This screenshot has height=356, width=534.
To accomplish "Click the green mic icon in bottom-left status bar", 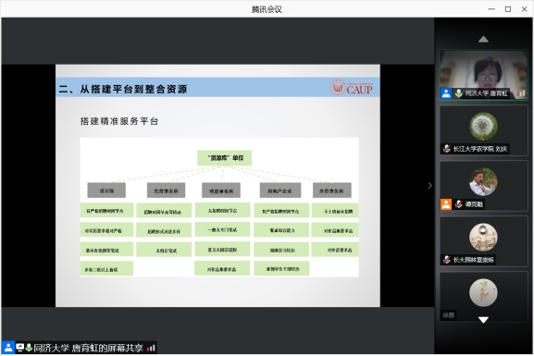I will (29, 348).
